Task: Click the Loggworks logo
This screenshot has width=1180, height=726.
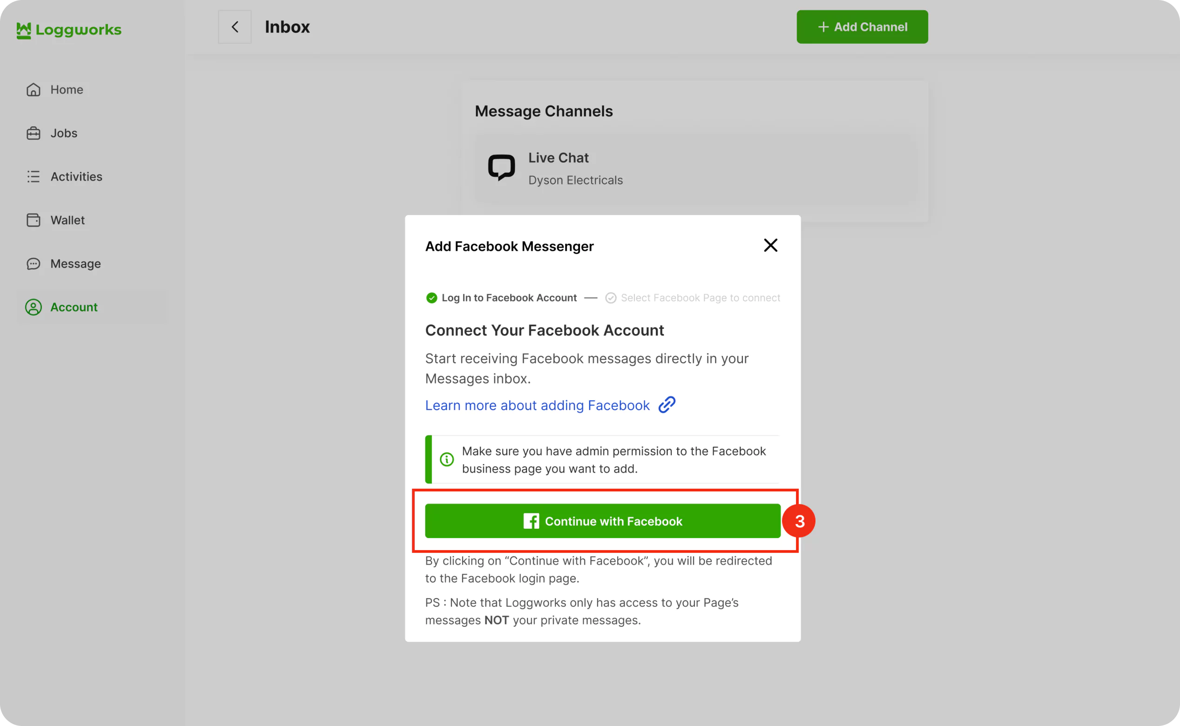Action: coord(69,30)
